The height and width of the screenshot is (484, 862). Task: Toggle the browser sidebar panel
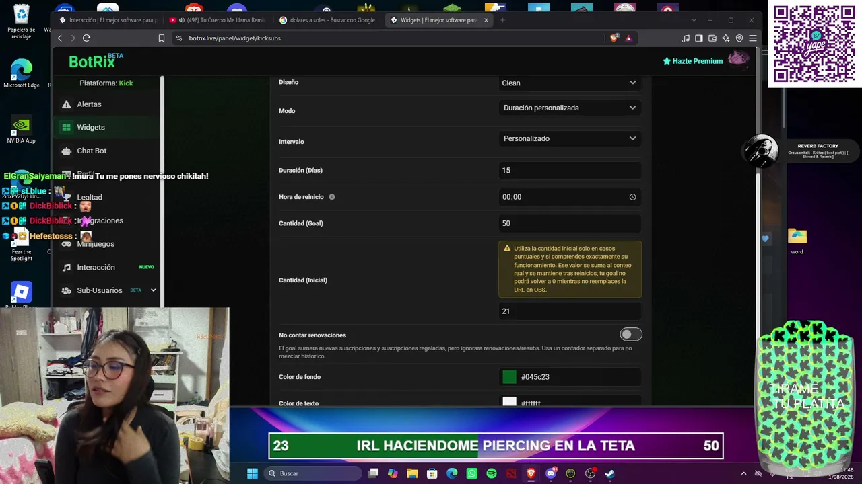[x=699, y=38]
